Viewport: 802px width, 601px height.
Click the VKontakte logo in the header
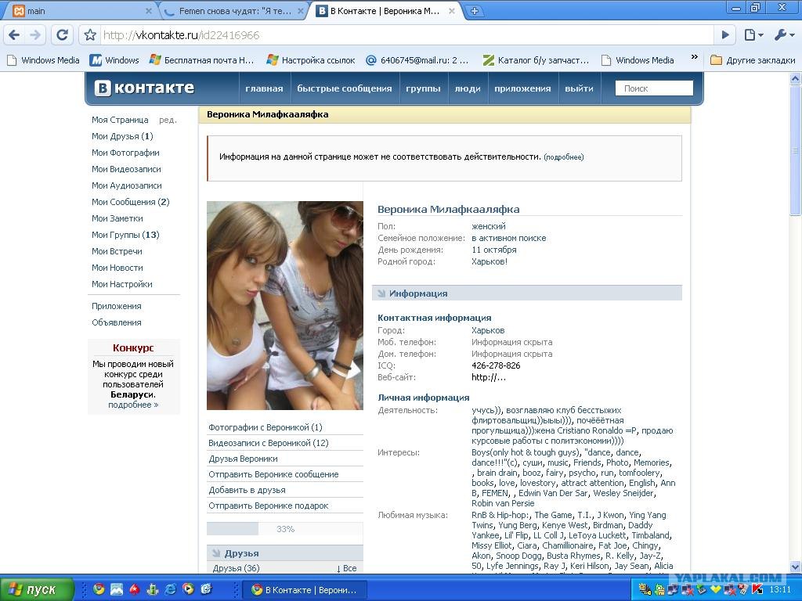[x=144, y=88]
